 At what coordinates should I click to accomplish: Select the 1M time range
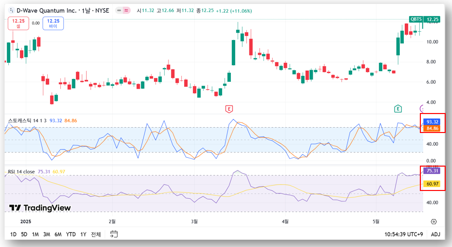(35, 234)
